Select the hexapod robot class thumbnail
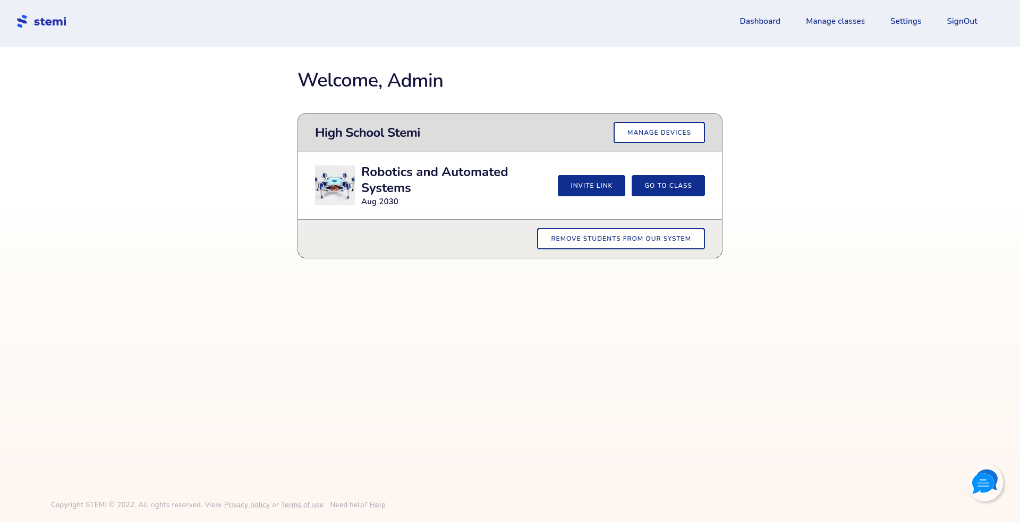The image size is (1020, 522). 335,186
